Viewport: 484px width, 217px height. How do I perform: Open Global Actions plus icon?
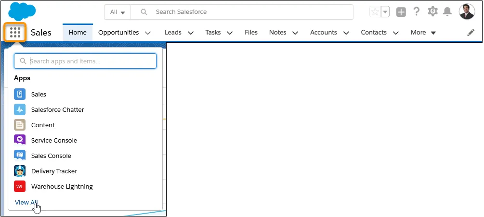click(401, 12)
